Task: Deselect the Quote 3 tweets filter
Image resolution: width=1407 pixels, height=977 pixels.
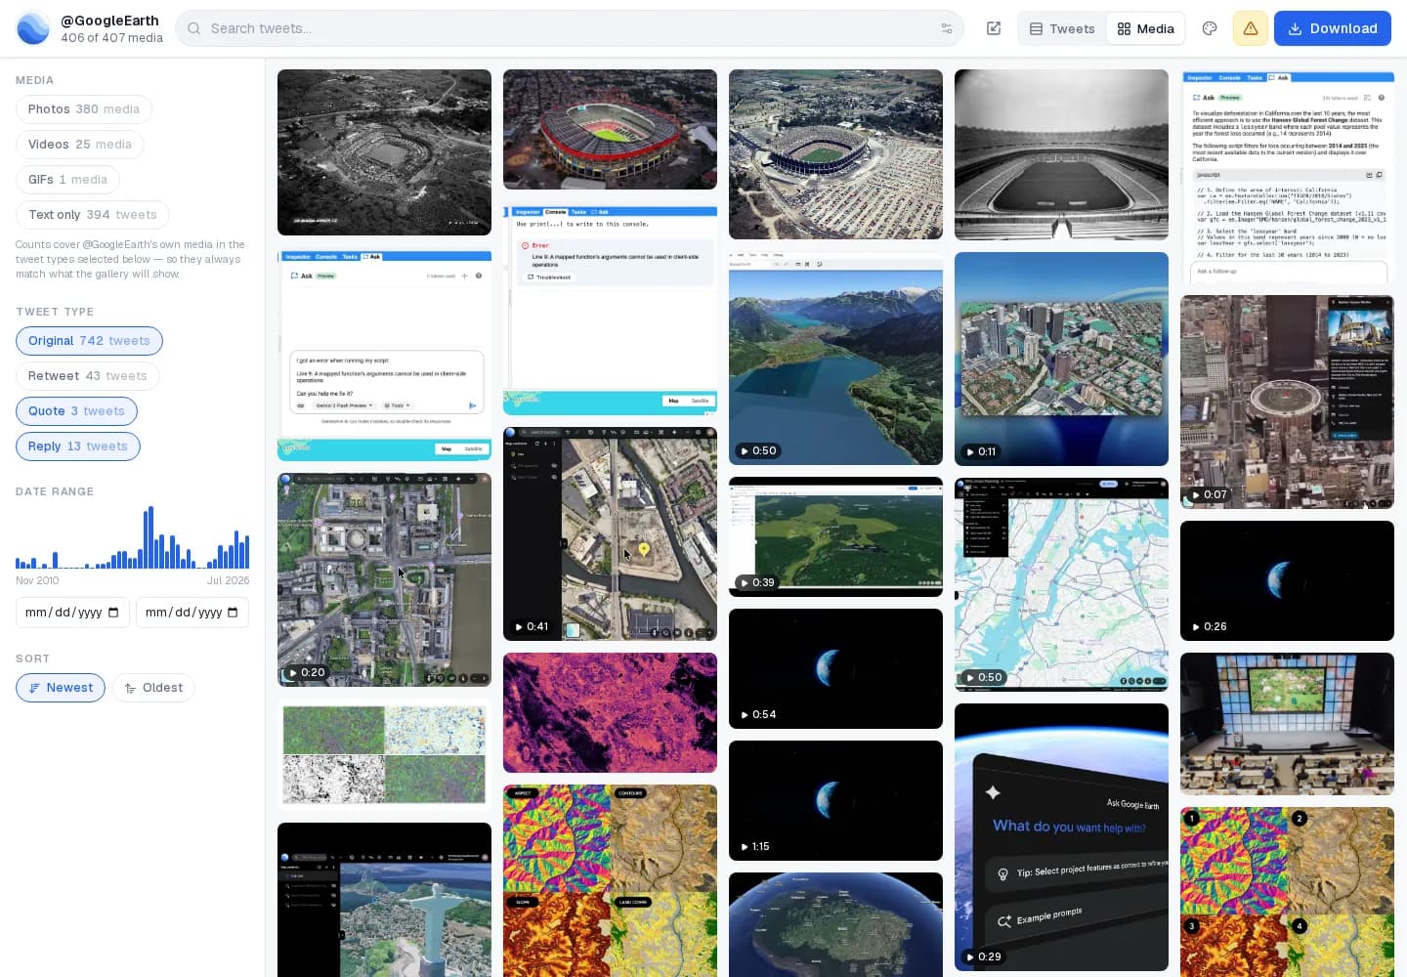Action: [76, 411]
